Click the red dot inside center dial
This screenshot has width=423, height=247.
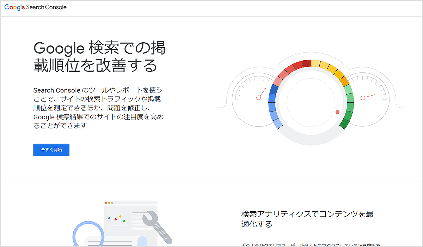tap(337, 112)
